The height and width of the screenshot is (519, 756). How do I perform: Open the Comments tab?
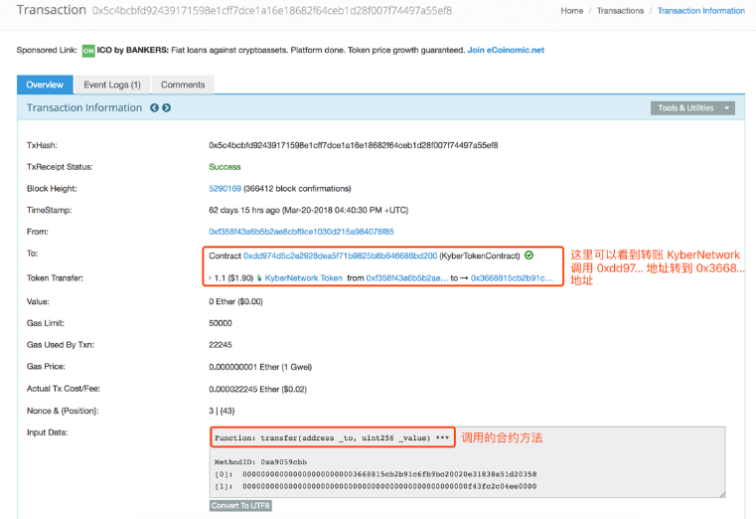(x=183, y=86)
